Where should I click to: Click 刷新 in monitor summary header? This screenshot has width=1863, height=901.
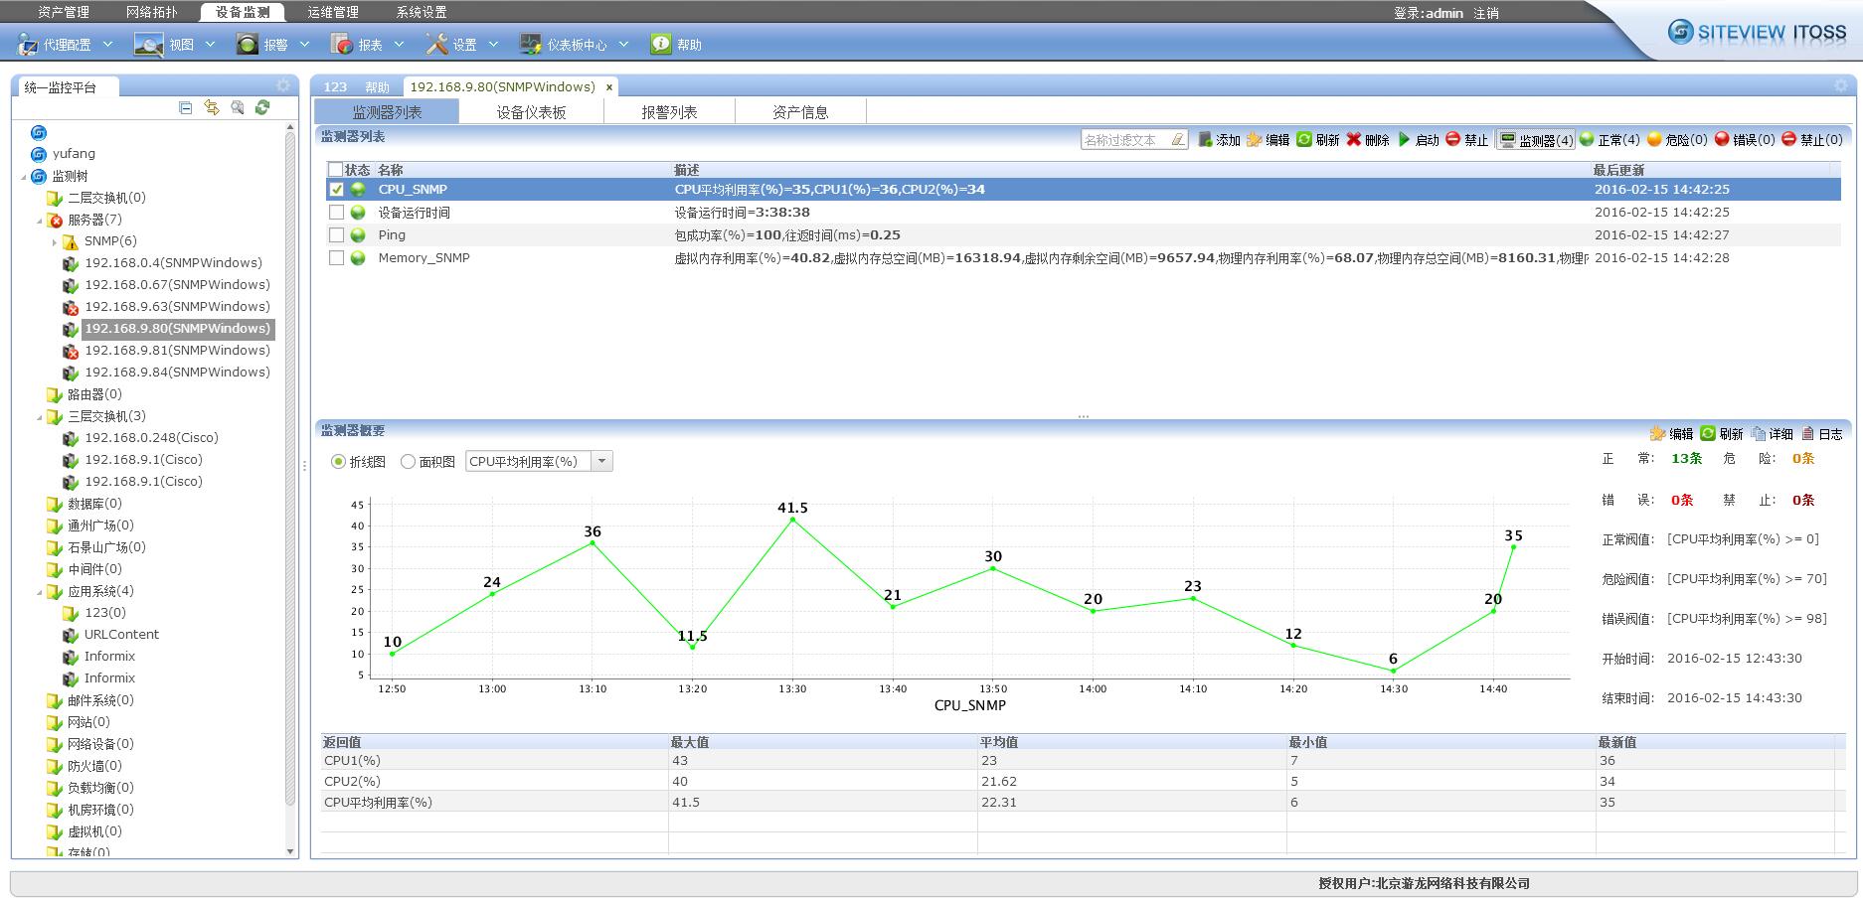click(x=1721, y=434)
